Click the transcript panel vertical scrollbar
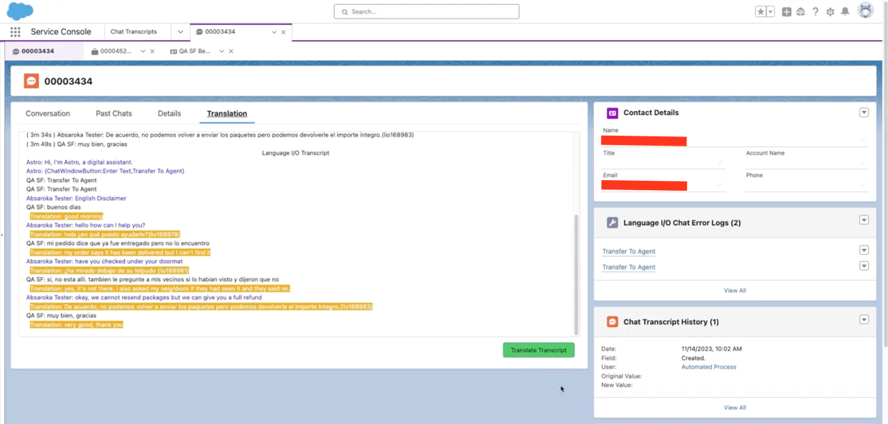The height and width of the screenshot is (424, 888). point(577,274)
